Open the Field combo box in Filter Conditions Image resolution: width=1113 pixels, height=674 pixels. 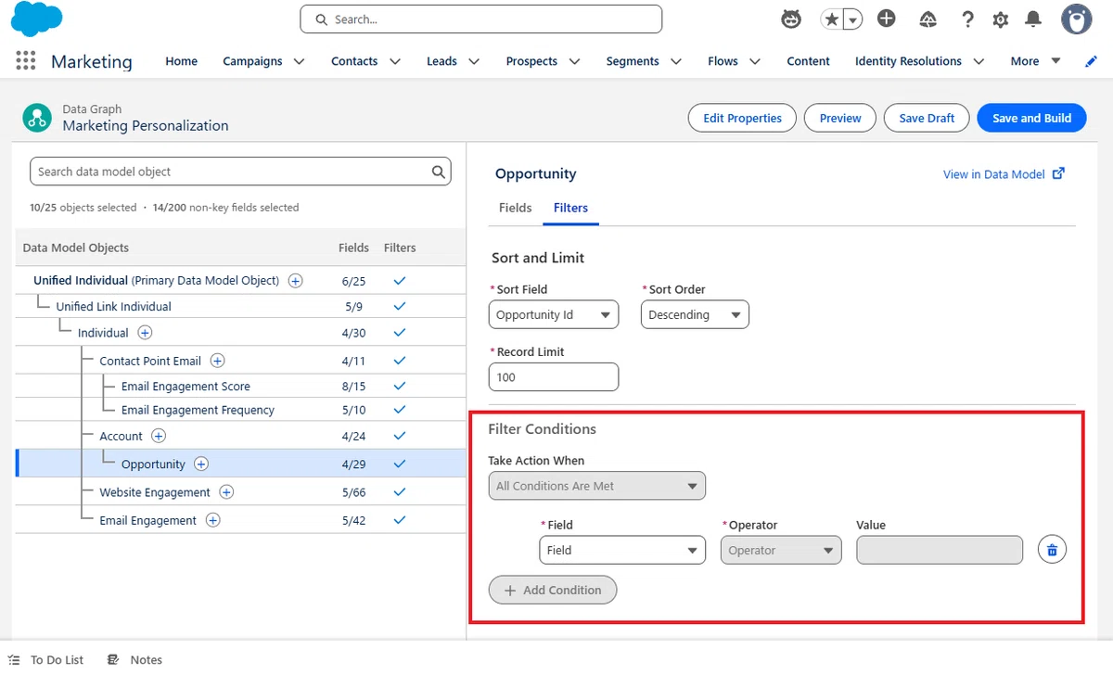tap(622, 550)
